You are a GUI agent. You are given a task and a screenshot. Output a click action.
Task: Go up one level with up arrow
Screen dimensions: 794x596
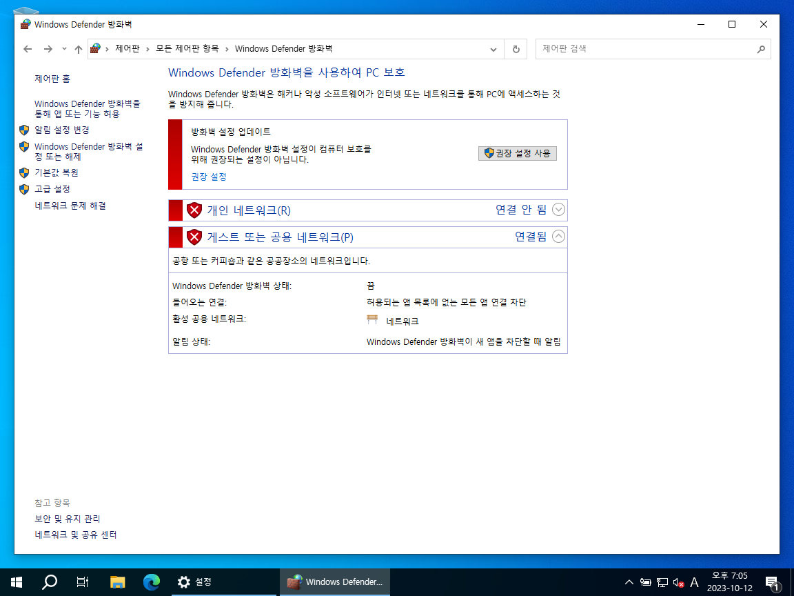point(78,49)
